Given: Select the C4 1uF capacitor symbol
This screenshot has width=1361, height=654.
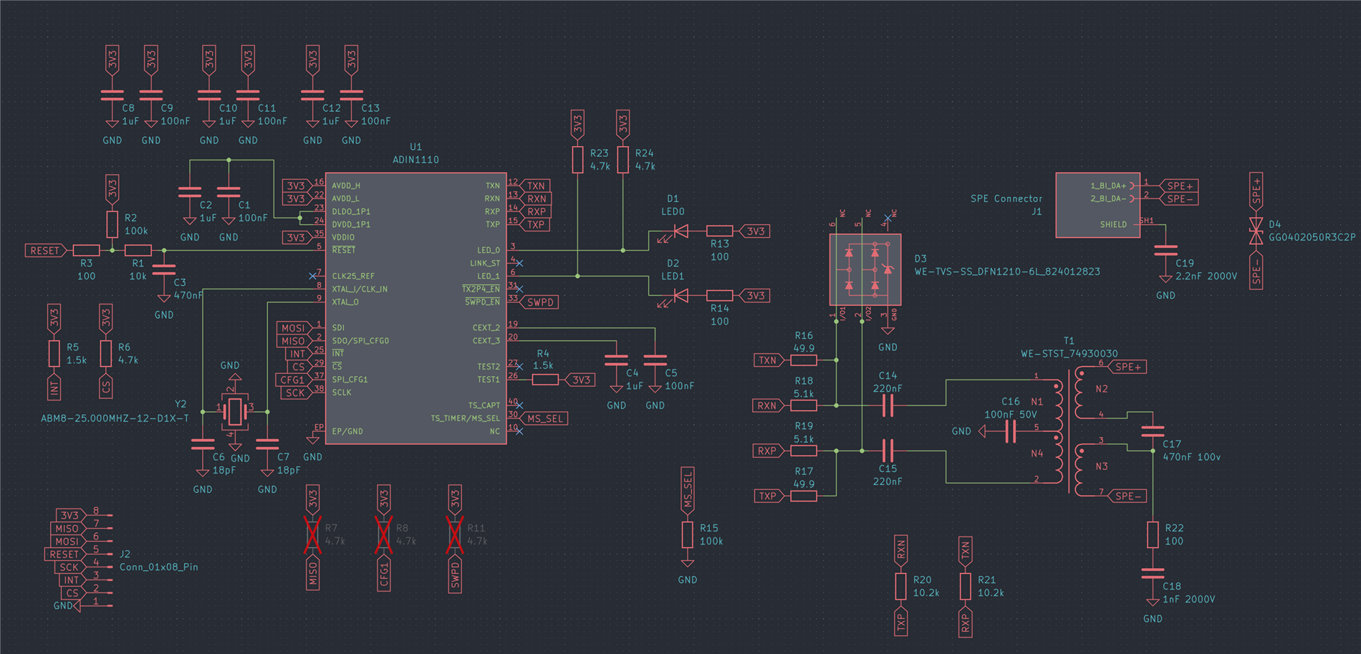Looking at the screenshot, I should click(616, 360).
